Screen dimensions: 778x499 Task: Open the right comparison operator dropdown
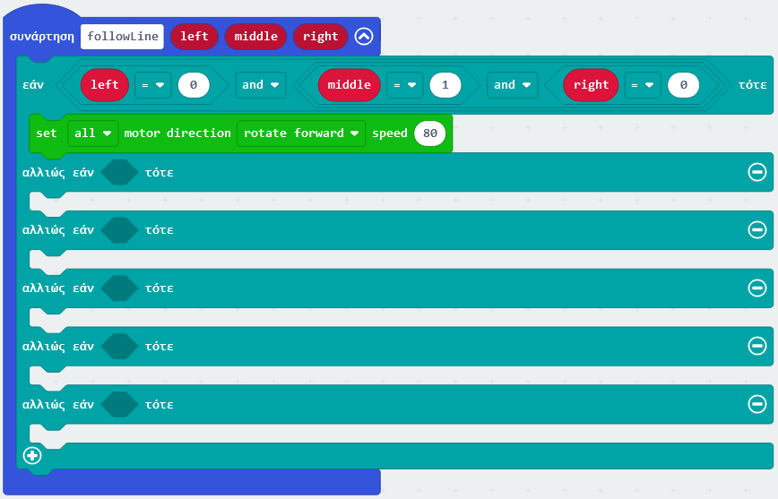[x=643, y=85]
